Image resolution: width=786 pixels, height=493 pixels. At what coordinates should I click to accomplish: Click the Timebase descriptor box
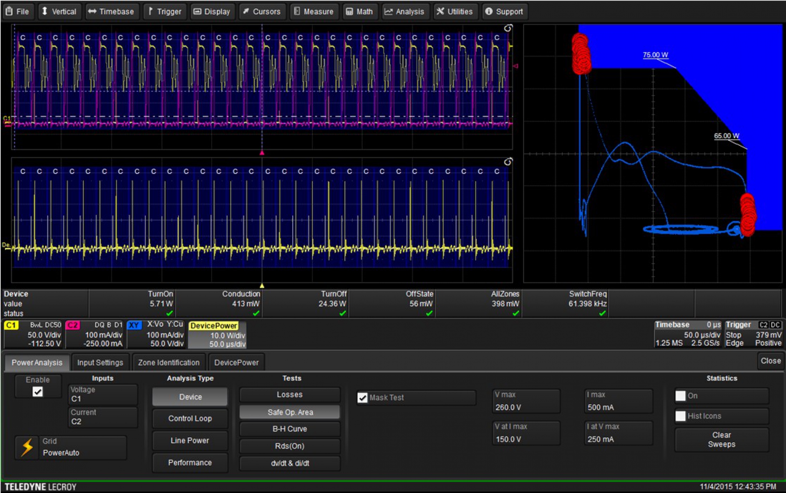click(687, 334)
